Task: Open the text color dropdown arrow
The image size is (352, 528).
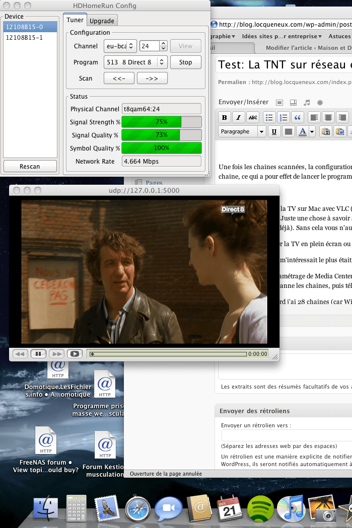Action: coord(312,132)
